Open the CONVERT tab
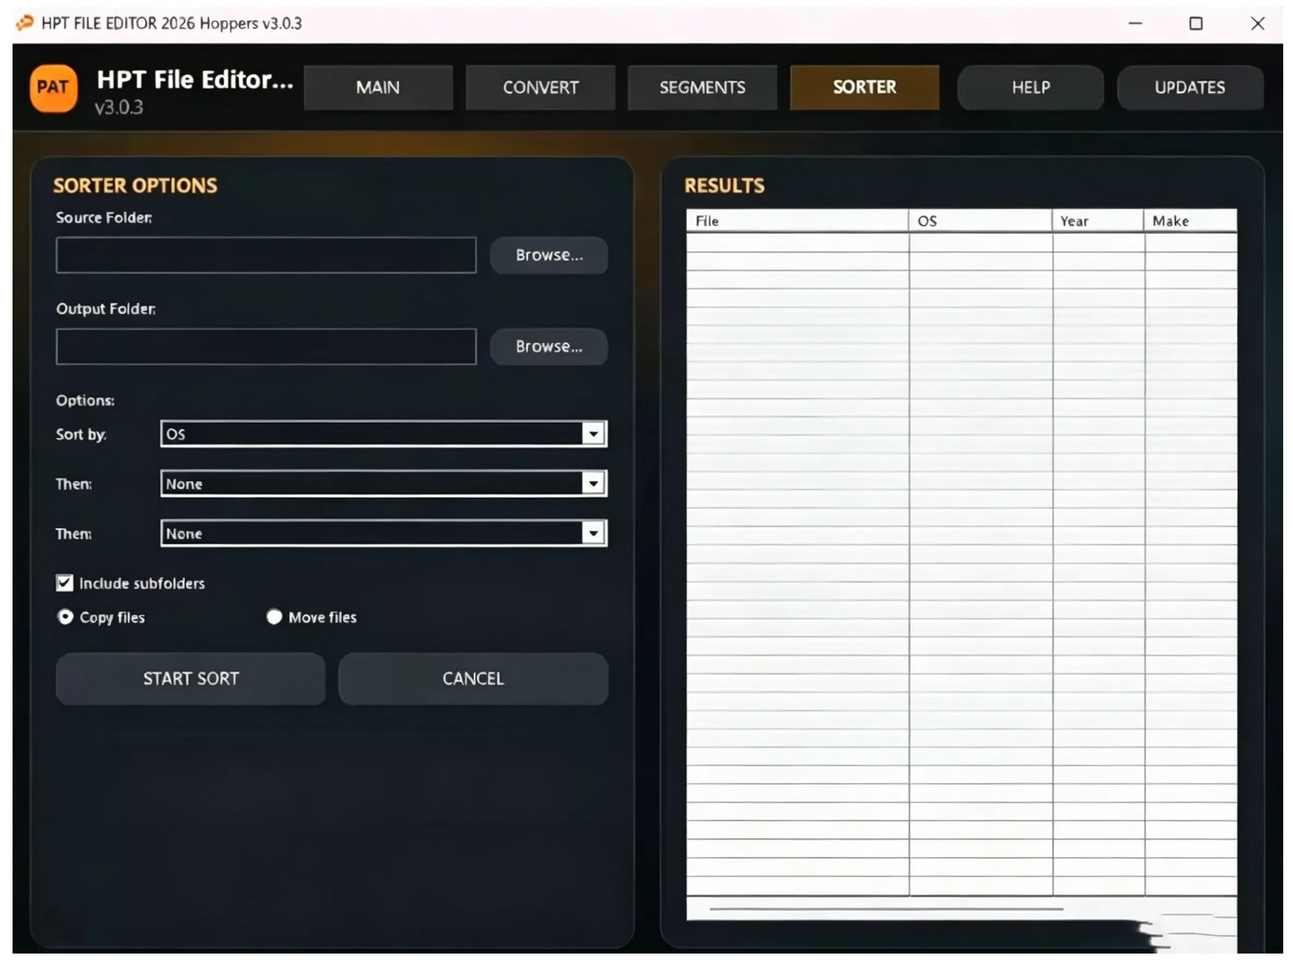This screenshot has width=1293, height=965. point(540,87)
